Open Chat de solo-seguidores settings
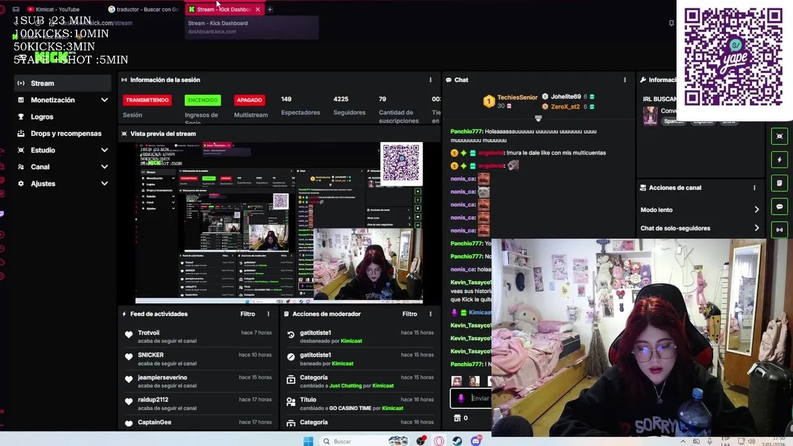This screenshot has width=793, height=446. pyautogui.click(x=699, y=228)
